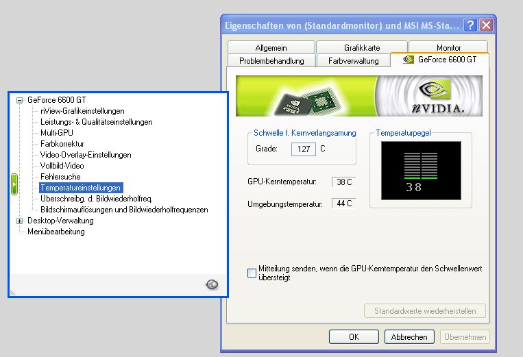Open Fehlersuche in the tree
The image size is (523, 357).
tap(60, 177)
